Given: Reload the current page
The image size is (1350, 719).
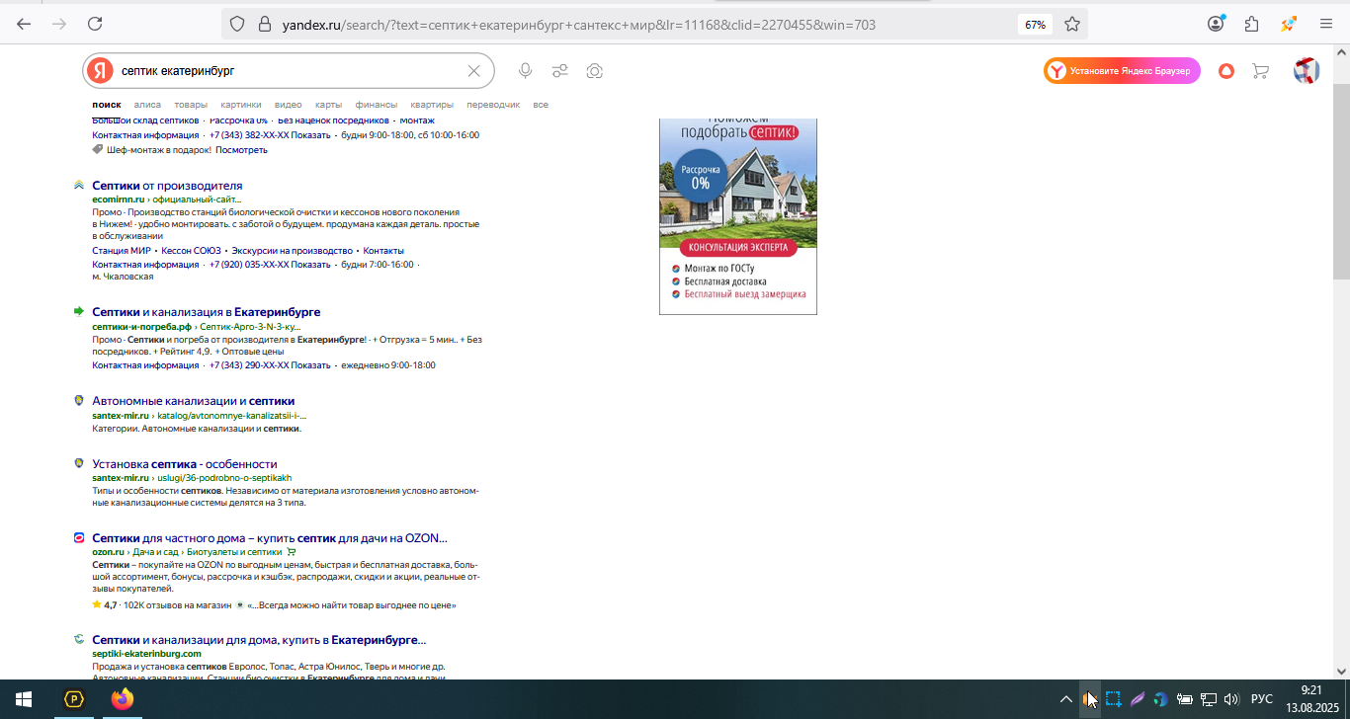Looking at the screenshot, I should point(95,24).
